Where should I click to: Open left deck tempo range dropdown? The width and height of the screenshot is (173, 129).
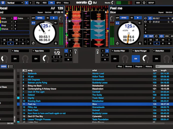click(56, 23)
